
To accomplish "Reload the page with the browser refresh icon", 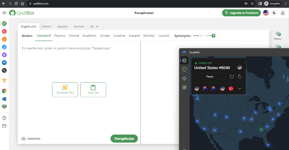I will point(16,4).
